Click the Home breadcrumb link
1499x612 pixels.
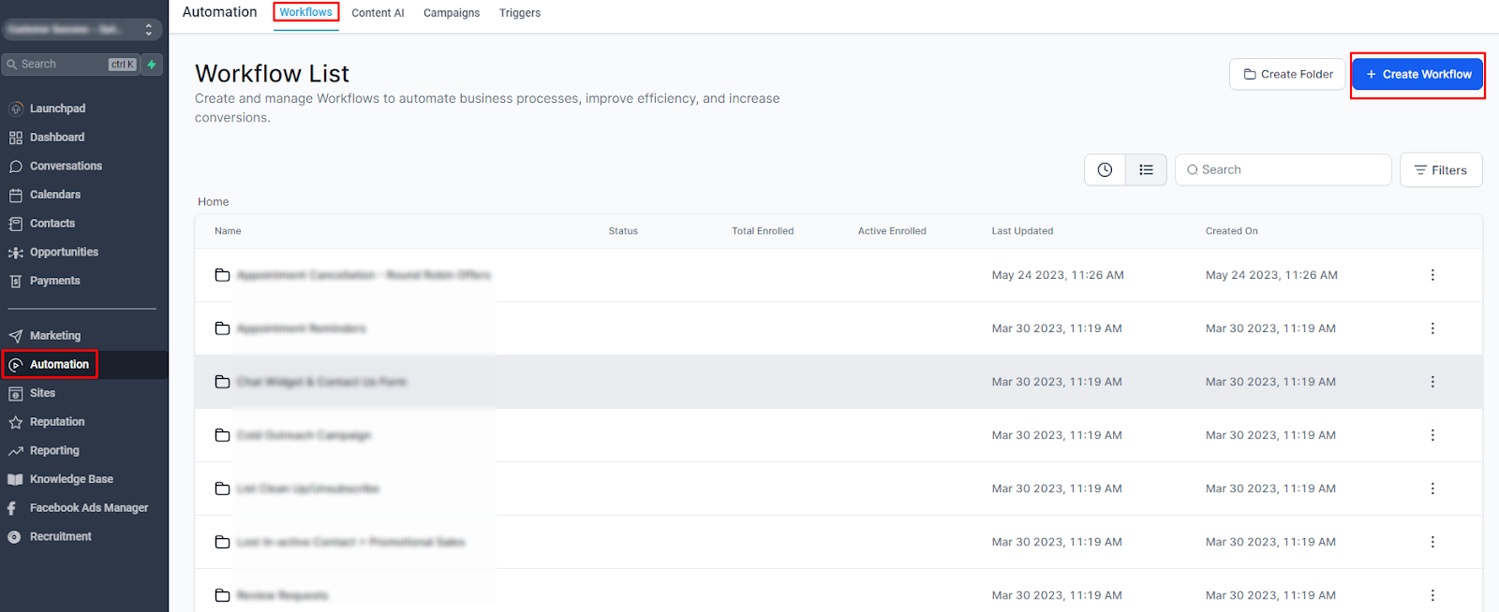[x=214, y=202]
